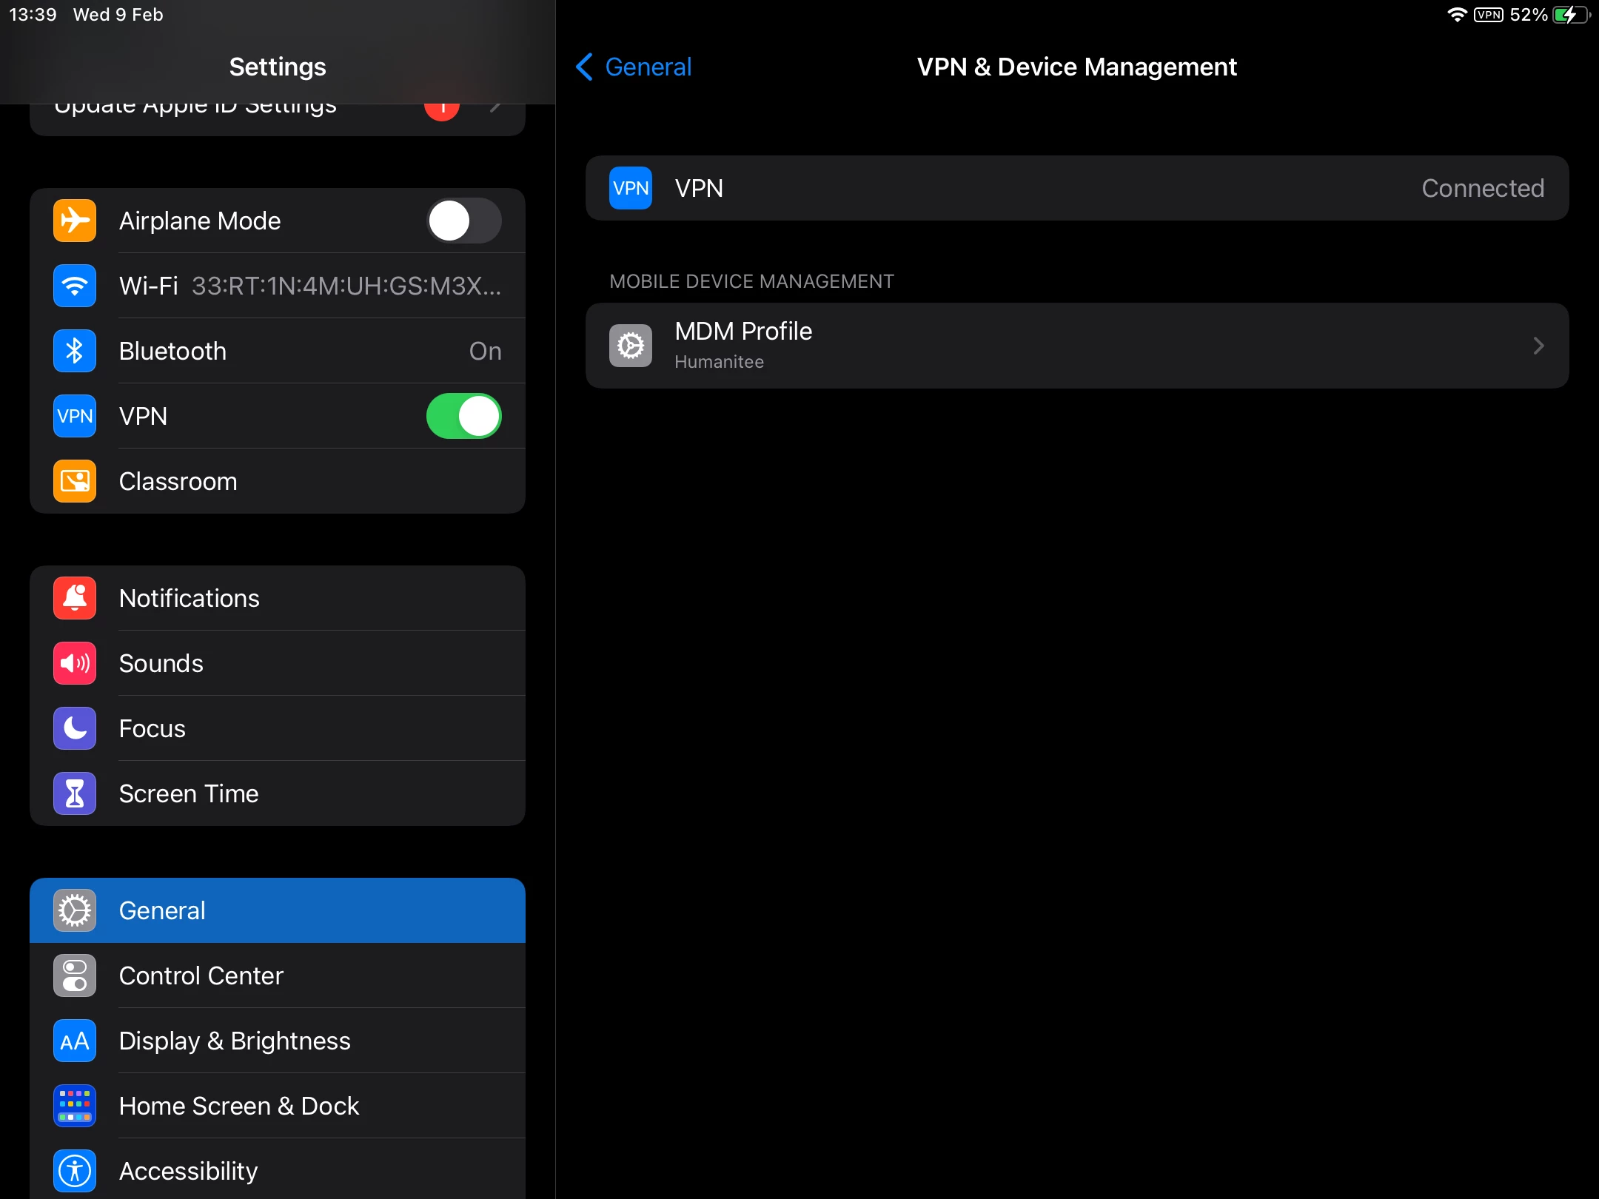Go back to General
The height and width of the screenshot is (1199, 1599).
(634, 67)
